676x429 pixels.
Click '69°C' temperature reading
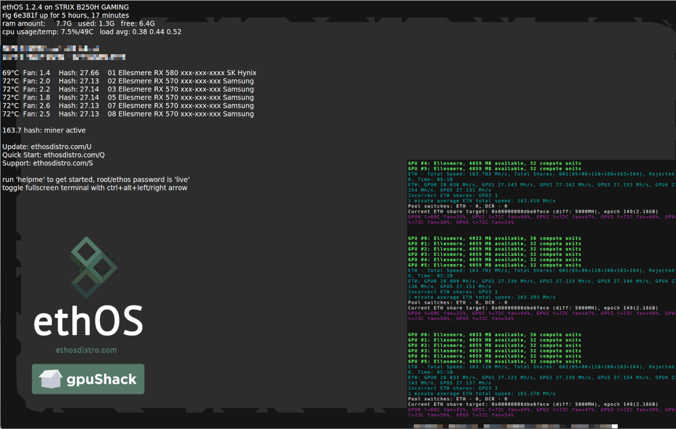(10, 73)
